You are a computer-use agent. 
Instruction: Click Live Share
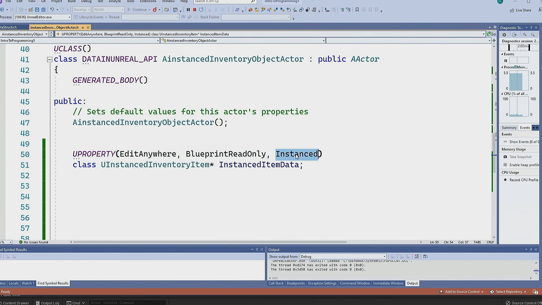click(x=520, y=10)
